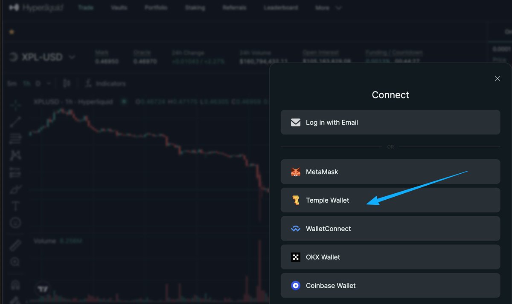The height and width of the screenshot is (304, 512).
Task: Select the measure tool in the chart sidebar
Action: [x=15, y=245]
